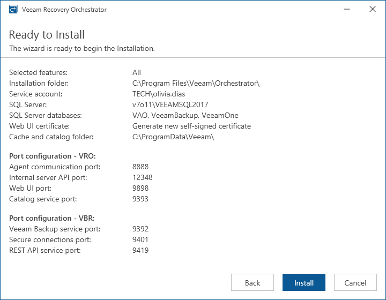Click the SQL Server instance name v7o11\VEEAMSQL2017
The height and width of the screenshot is (300, 386).
[x=170, y=104]
